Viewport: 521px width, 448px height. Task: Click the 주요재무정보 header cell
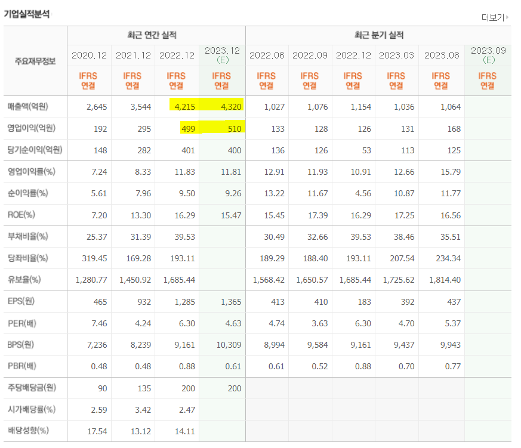35,61
